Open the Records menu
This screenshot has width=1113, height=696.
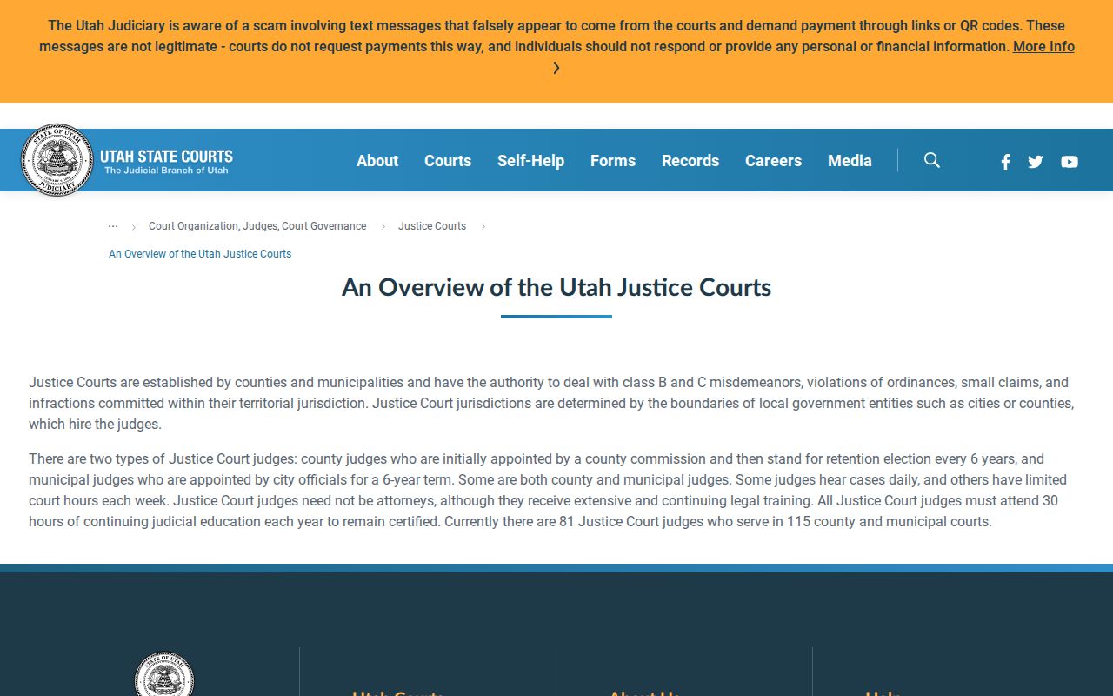(690, 161)
